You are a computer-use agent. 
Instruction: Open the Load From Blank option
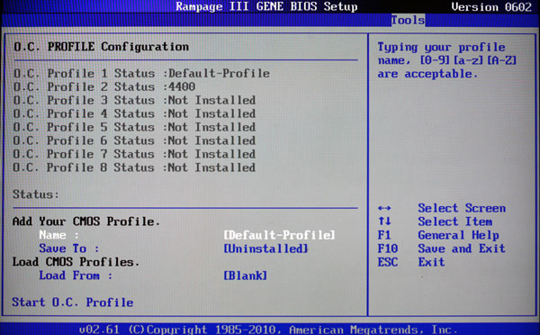[x=245, y=276]
